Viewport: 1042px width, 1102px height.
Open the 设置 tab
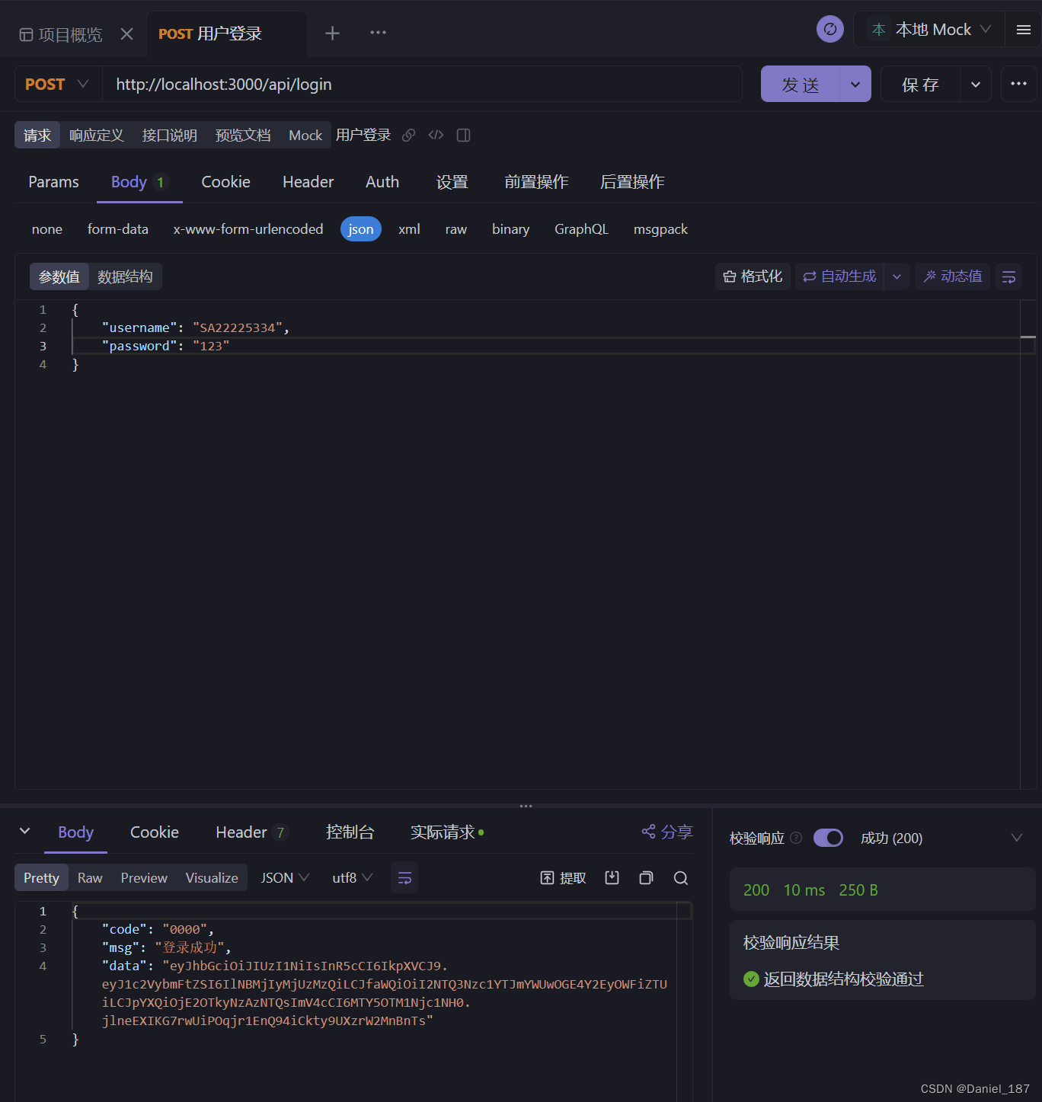452,182
